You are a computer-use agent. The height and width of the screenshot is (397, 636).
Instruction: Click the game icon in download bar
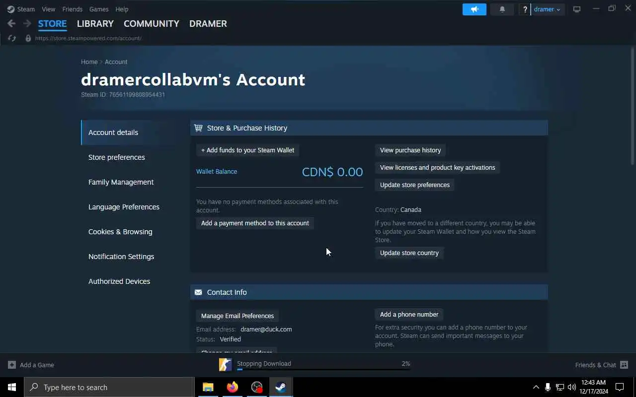coord(226,365)
